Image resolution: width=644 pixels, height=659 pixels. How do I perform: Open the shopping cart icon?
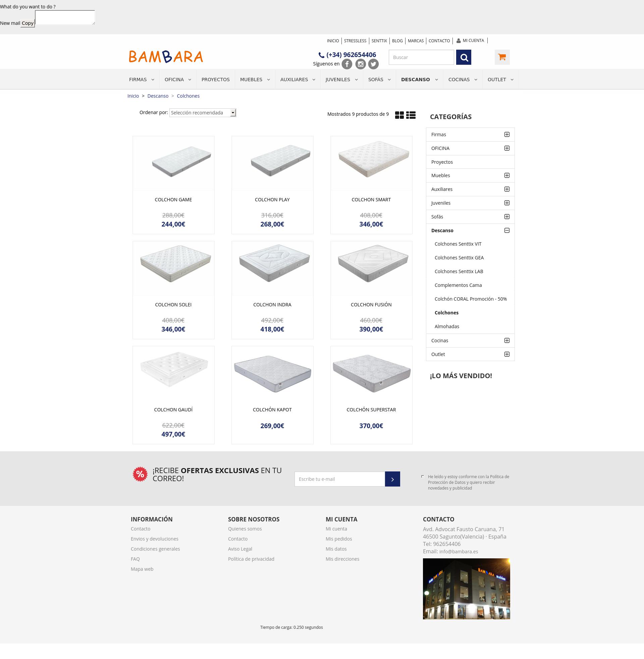(502, 57)
